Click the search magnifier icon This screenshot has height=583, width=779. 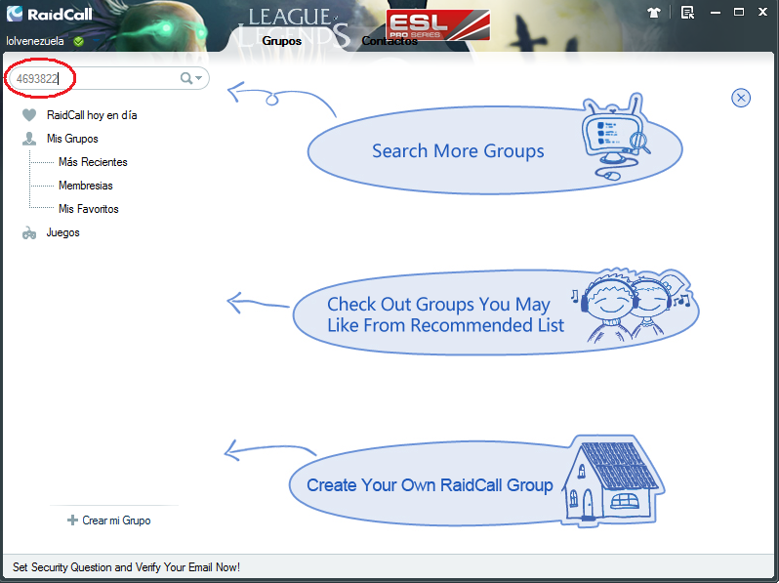(185, 78)
